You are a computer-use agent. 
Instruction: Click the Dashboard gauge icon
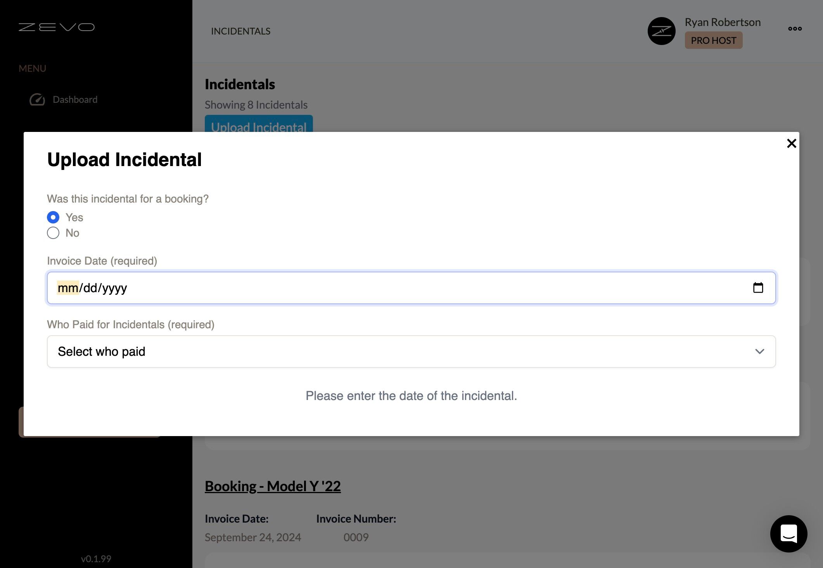coord(37,100)
